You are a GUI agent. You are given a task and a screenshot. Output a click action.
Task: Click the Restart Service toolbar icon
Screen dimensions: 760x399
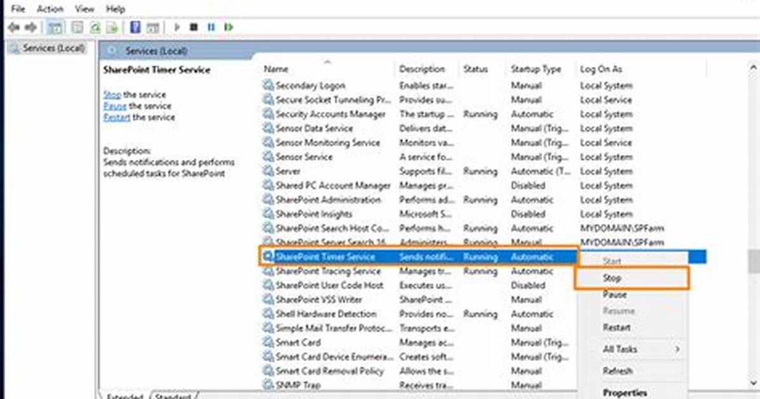point(228,27)
